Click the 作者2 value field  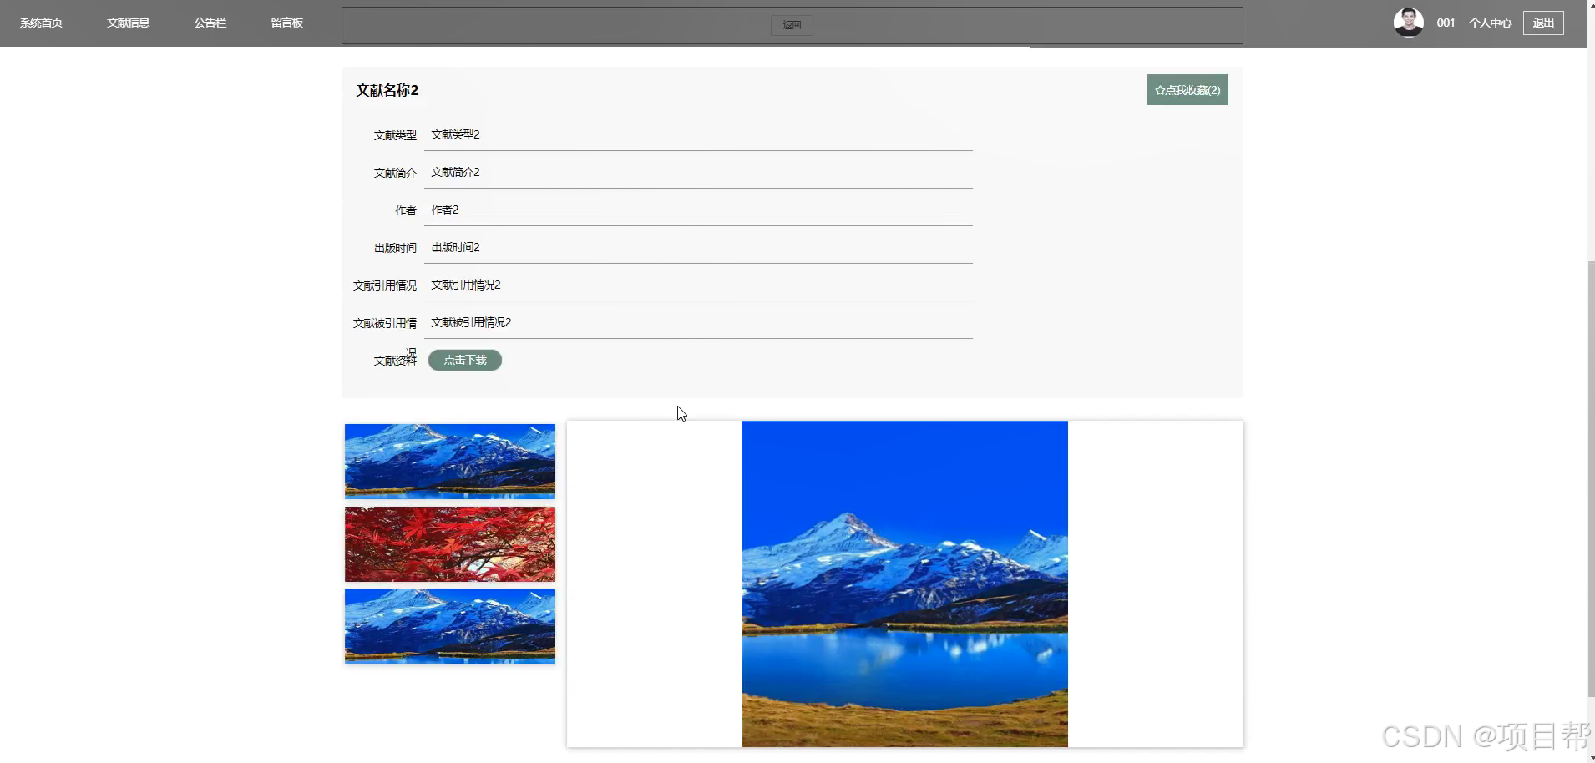pyautogui.click(x=698, y=210)
